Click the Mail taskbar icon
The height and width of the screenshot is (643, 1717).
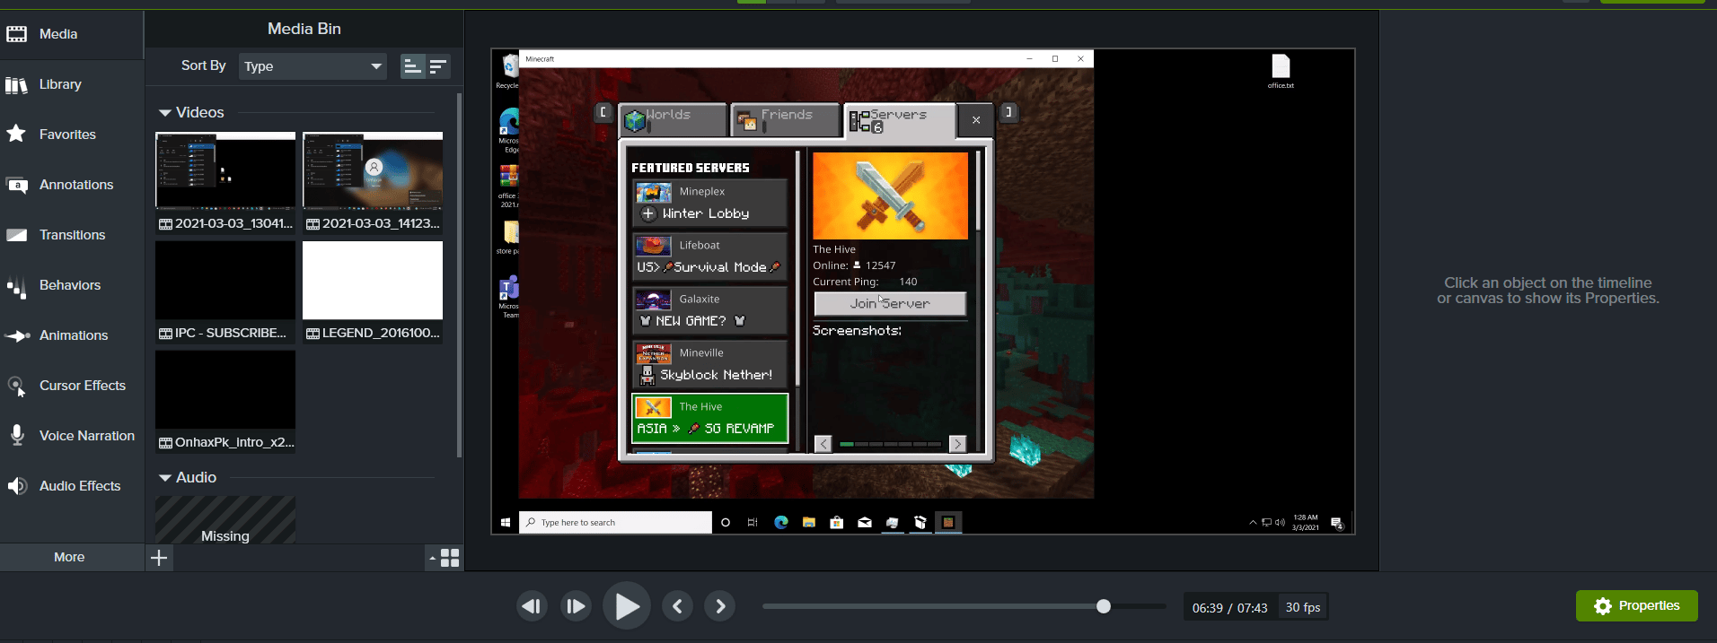tap(865, 522)
